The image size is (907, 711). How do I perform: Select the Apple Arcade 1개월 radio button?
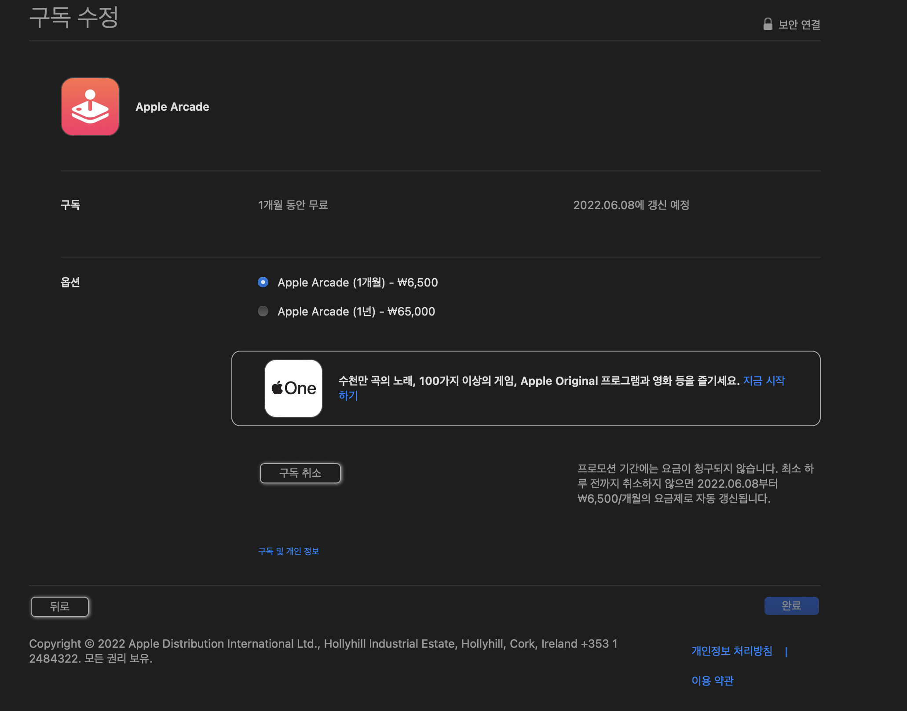pos(263,282)
